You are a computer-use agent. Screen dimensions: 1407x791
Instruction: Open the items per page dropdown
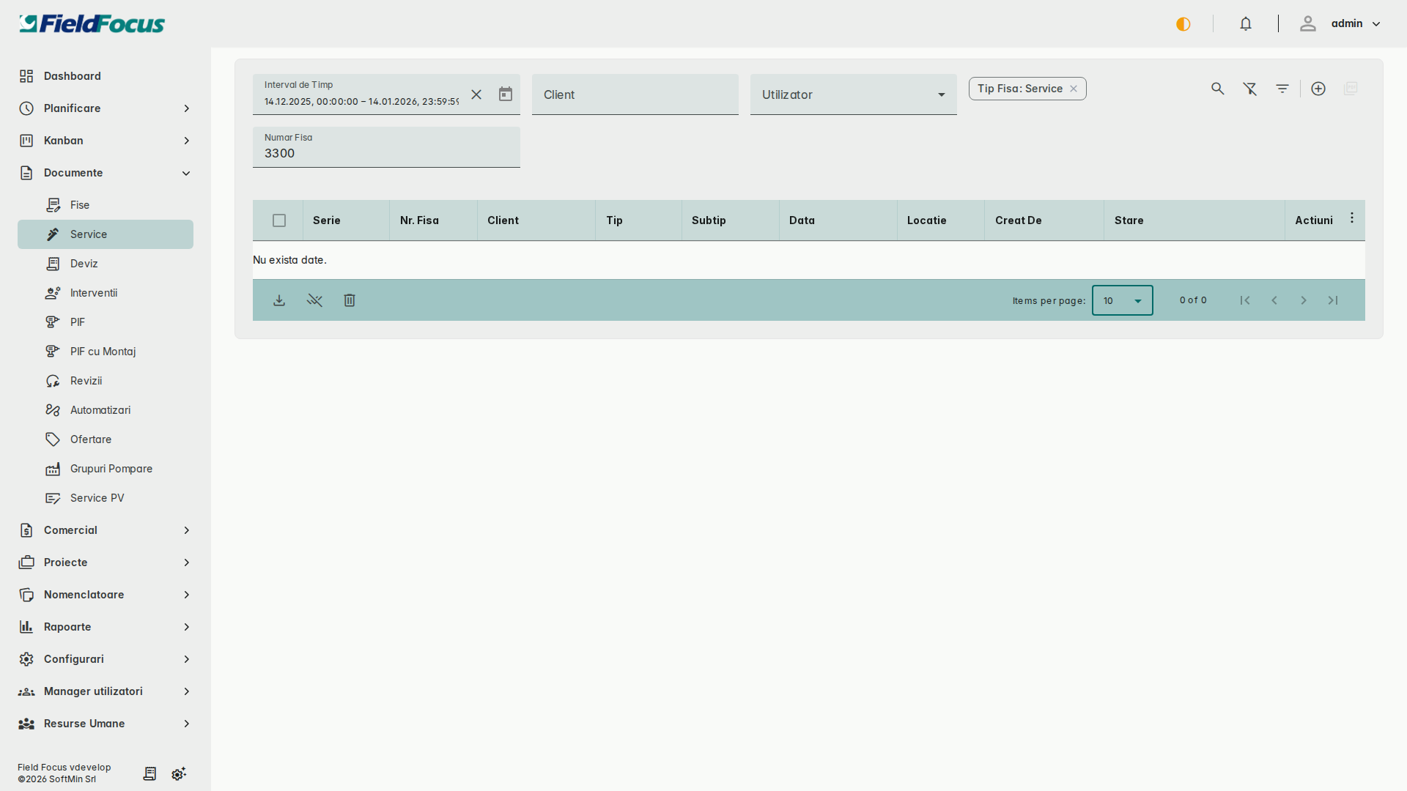tap(1122, 300)
